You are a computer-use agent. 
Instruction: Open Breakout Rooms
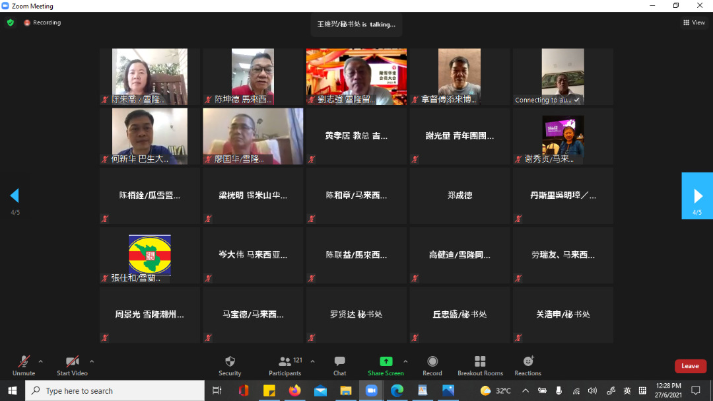coord(480,362)
